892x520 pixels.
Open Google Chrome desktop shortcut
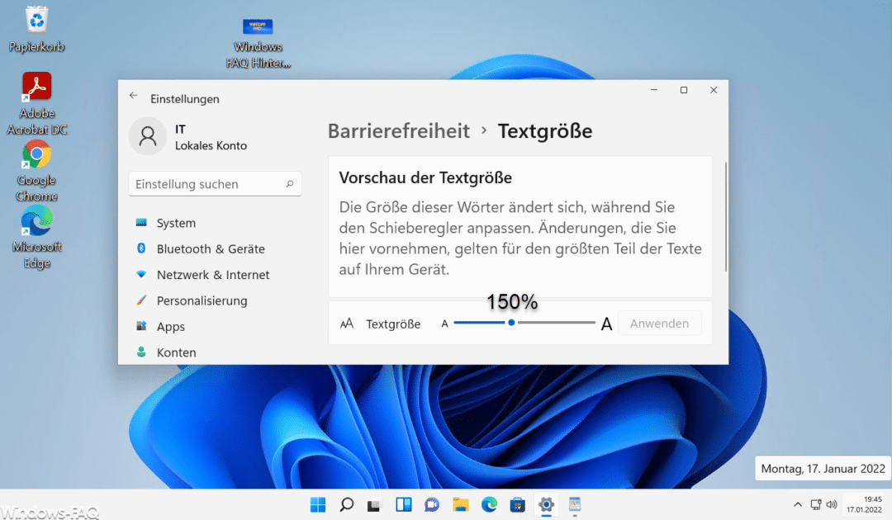(37, 171)
